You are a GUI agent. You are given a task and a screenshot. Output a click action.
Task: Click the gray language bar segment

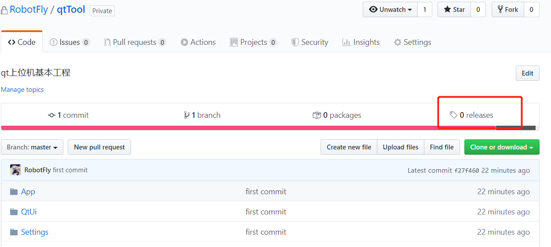[515, 128]
